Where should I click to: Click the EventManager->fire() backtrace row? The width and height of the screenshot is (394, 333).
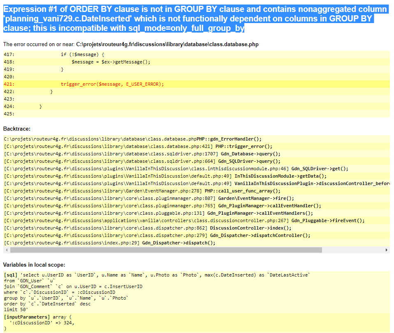tap(197, 199)
